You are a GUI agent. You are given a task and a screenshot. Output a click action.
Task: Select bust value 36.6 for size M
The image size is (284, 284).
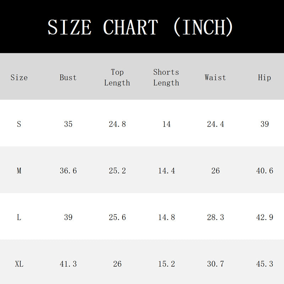pos(68,171)
